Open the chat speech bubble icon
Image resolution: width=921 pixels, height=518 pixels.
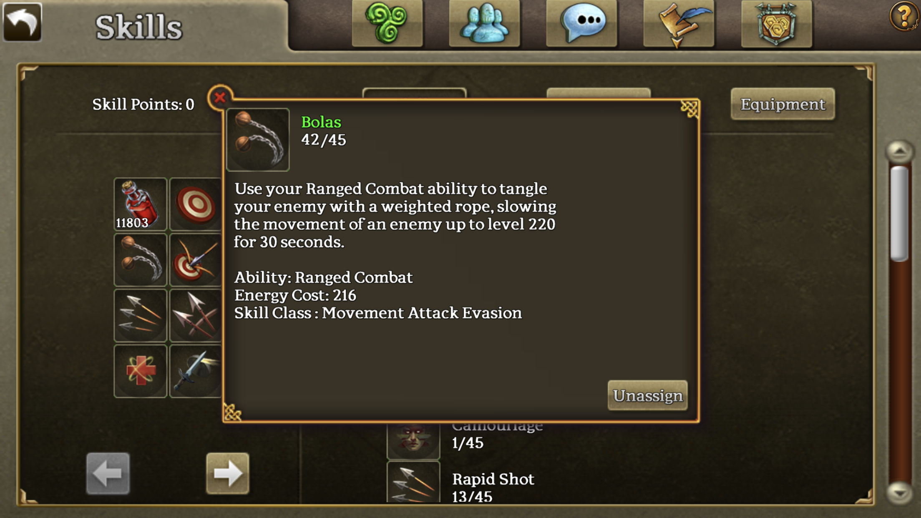click(581, 23)
